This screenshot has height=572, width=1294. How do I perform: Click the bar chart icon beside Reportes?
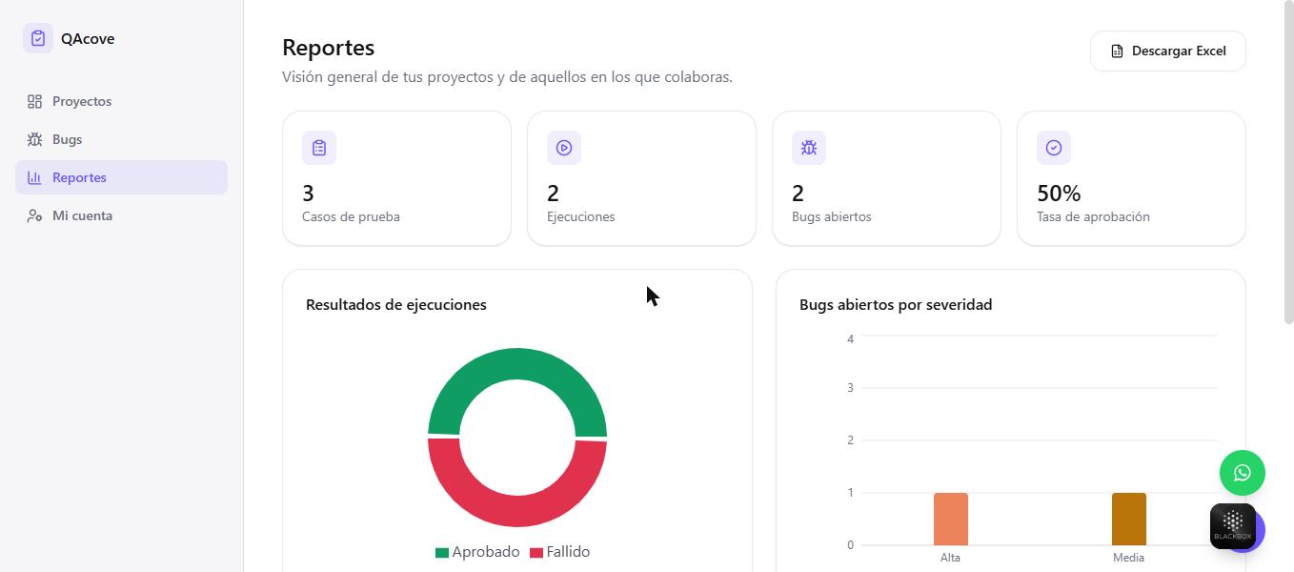(x=34, y=177)
